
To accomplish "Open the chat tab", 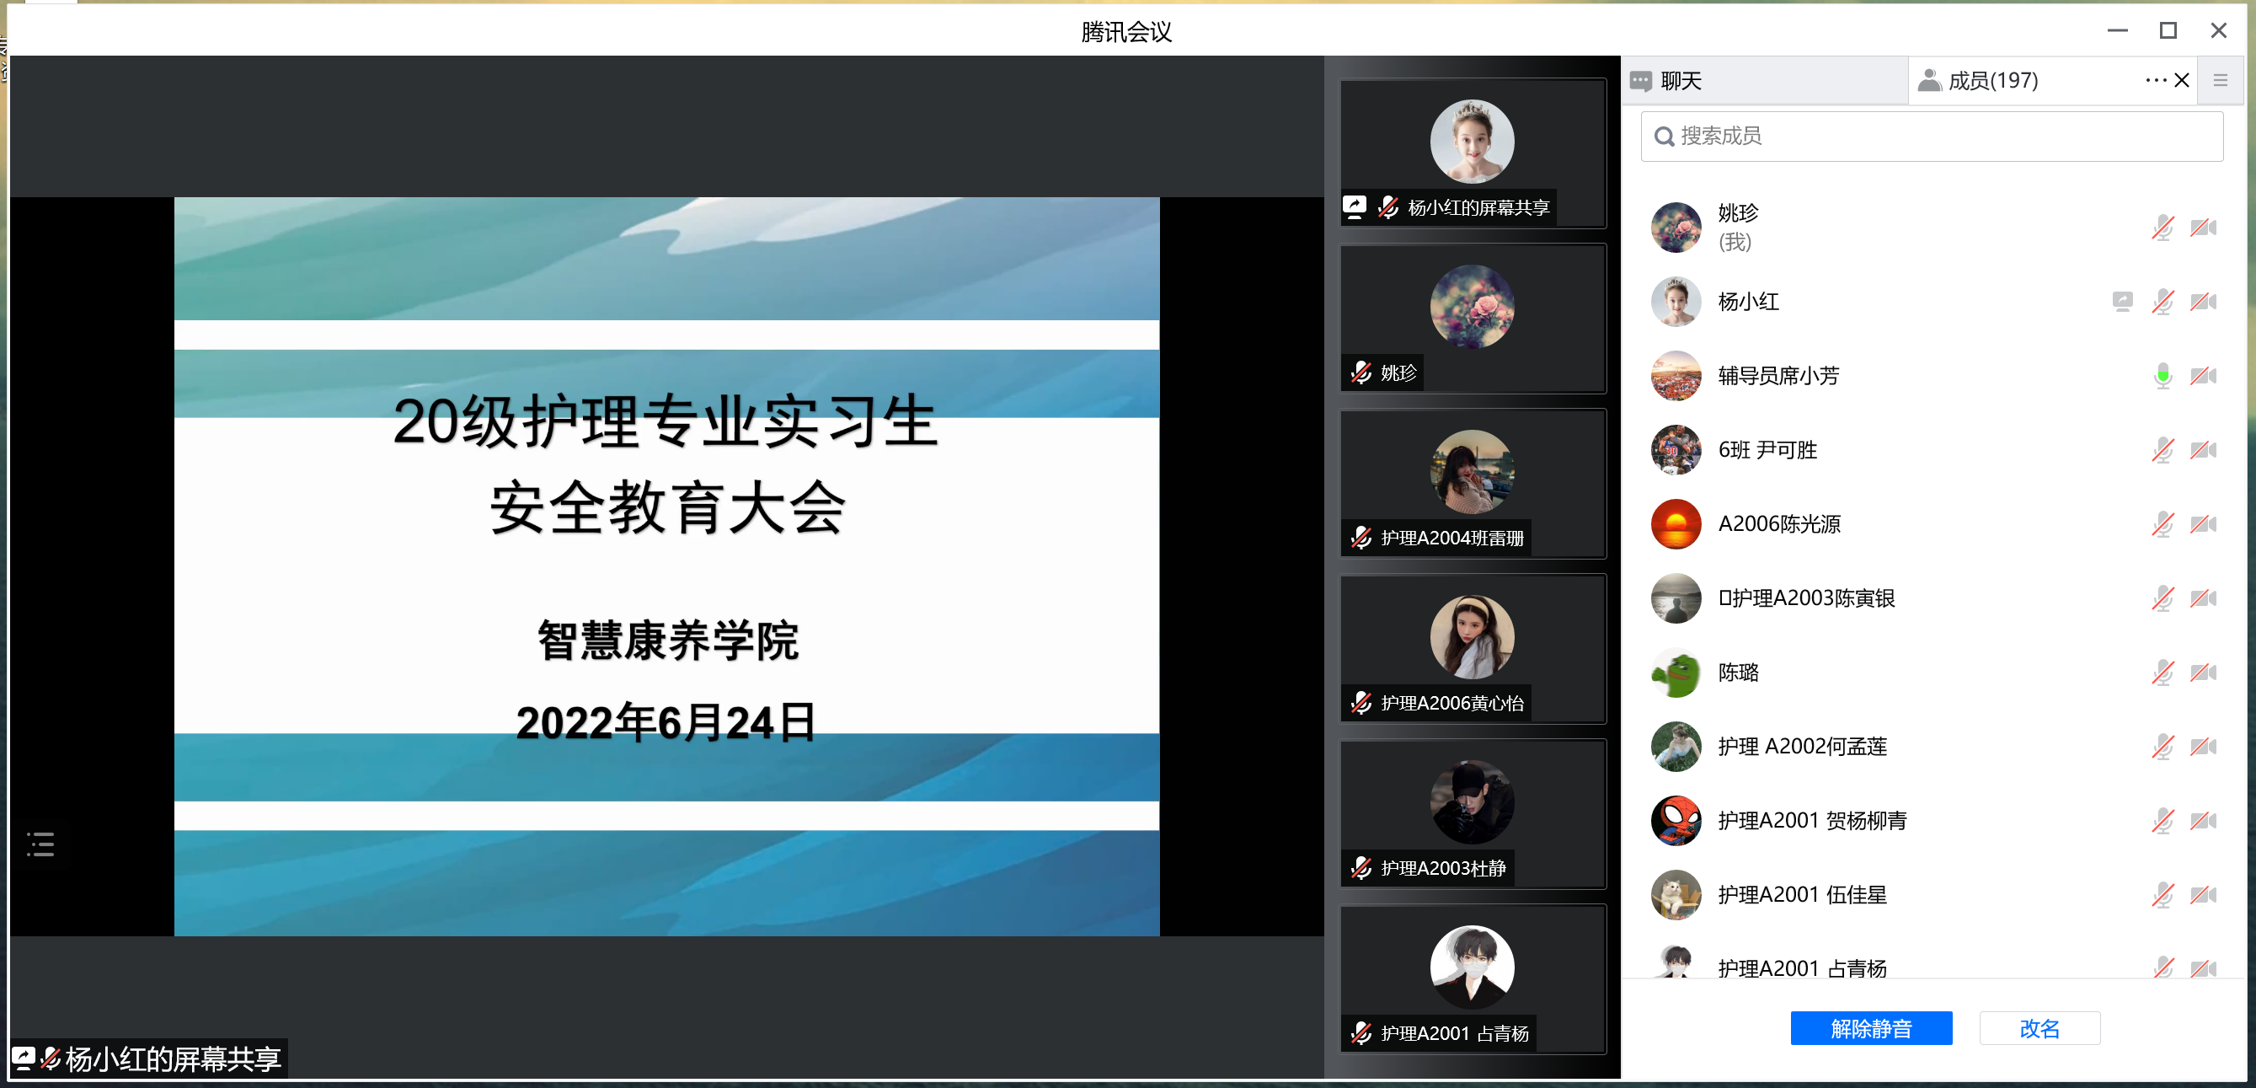I will [1764, 81].
